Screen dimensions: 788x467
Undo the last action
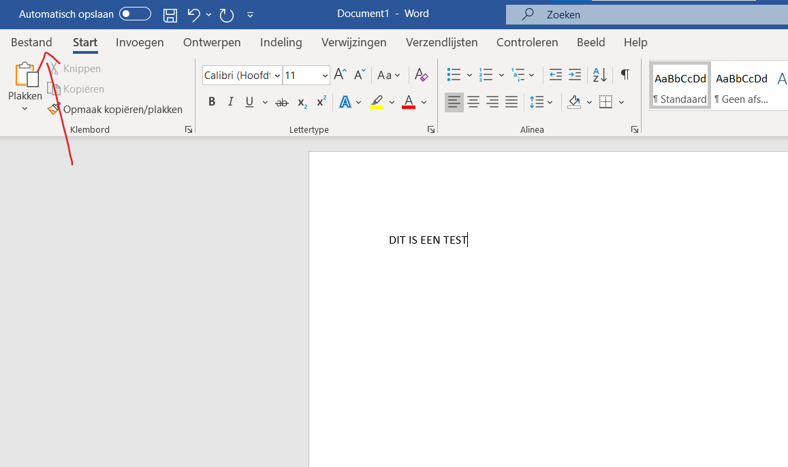coord(194,14)
